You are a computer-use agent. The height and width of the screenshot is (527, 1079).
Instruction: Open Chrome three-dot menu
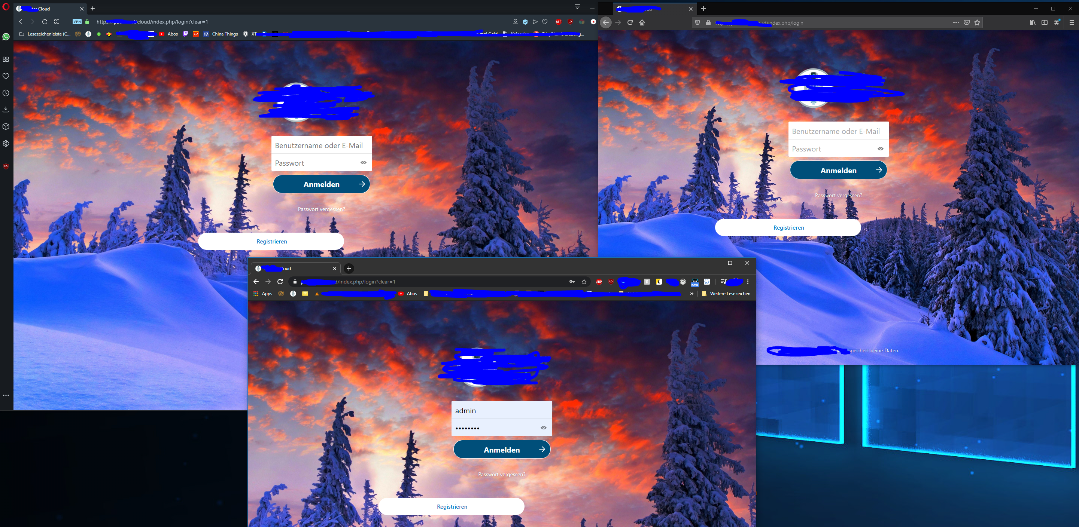point(748,282)
